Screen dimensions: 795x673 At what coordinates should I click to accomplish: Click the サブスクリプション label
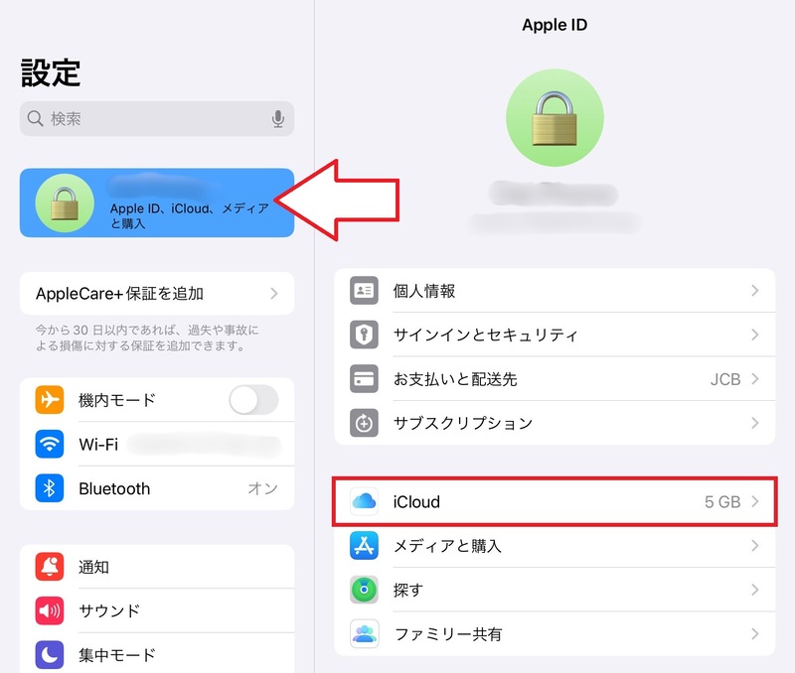click(x=463, y=423)
